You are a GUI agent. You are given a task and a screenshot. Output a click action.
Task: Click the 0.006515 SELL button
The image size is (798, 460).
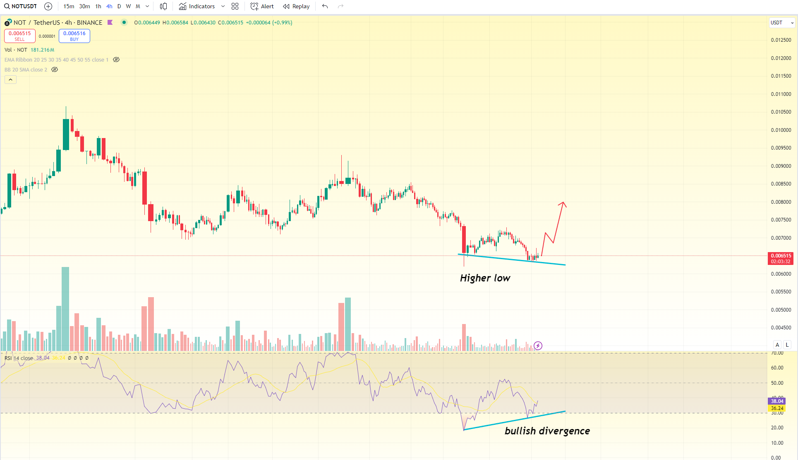(x=19, y=36)
